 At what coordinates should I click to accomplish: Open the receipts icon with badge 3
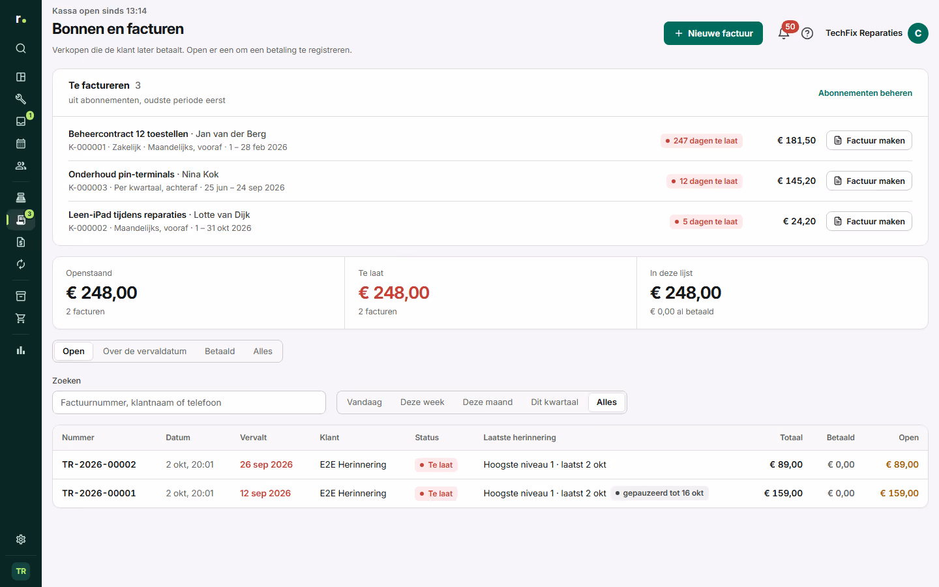21,220
